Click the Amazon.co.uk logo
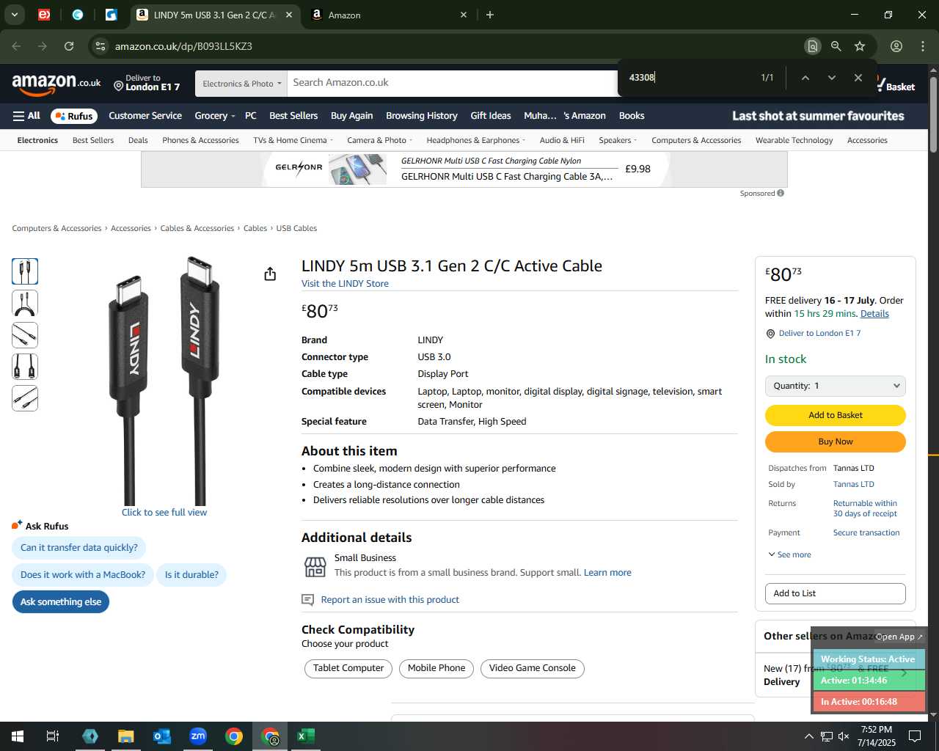The width and height of the screenshot is (939, 751). pos(56,84)
